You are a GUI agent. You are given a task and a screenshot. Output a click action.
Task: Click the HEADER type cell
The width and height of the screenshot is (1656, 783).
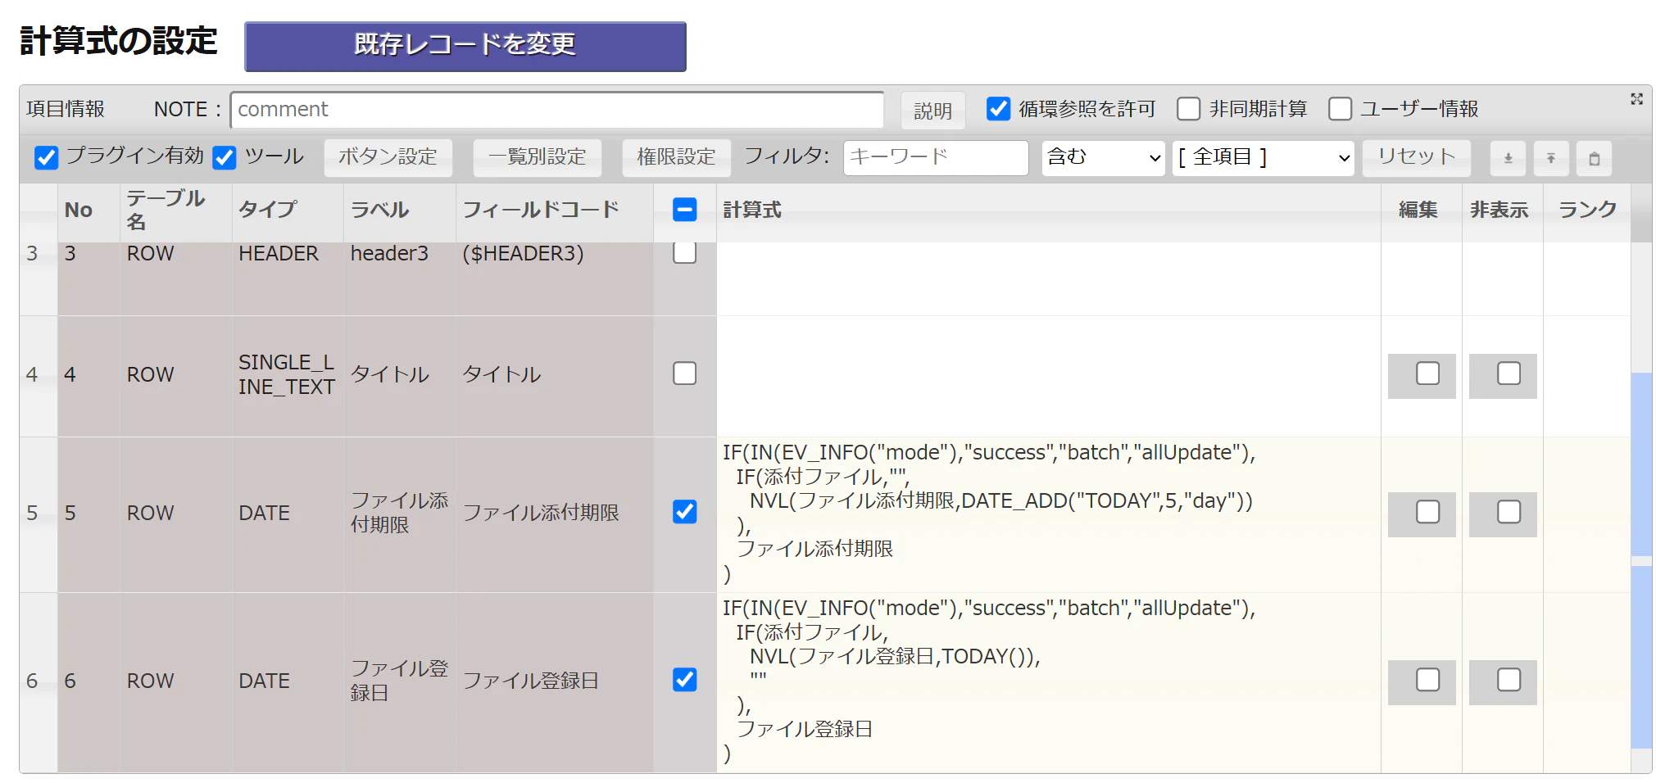[x=288, y=278]
